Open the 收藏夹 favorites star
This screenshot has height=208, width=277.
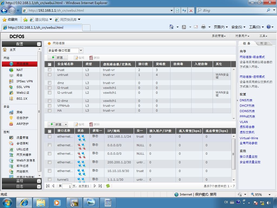(x=5, y=19)
